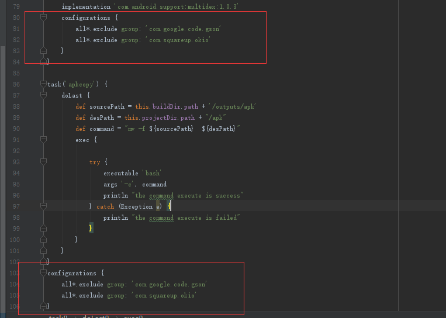Click the multidex dependency string on line 79
Image resolution: width=446 pixels, height=318 pixels.
[x=177, y=6]
